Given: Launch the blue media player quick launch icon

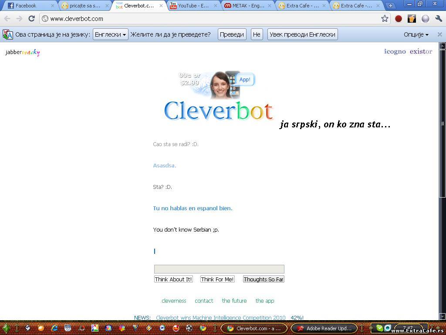Looking at the screenshot, I should (x=162, y=328).
